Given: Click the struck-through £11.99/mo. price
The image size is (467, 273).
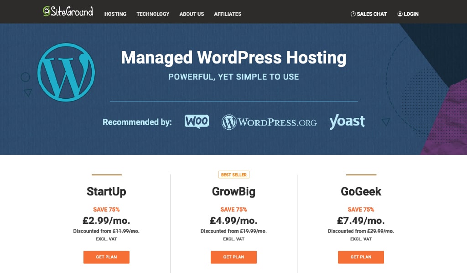Looking at the screenshot, I should pos(126,231).
